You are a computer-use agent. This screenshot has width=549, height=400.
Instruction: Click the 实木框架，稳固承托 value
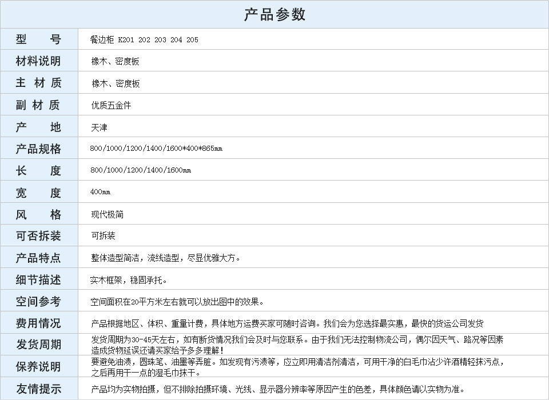[129, 280]
